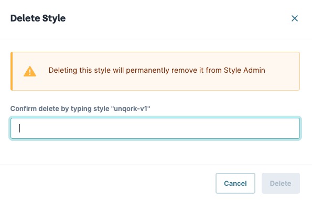Image resolution: width=312 pixels, height=200 pixels.
Task: Focus the middle of the confirmation textbox
Action: [x=155, y=128]
